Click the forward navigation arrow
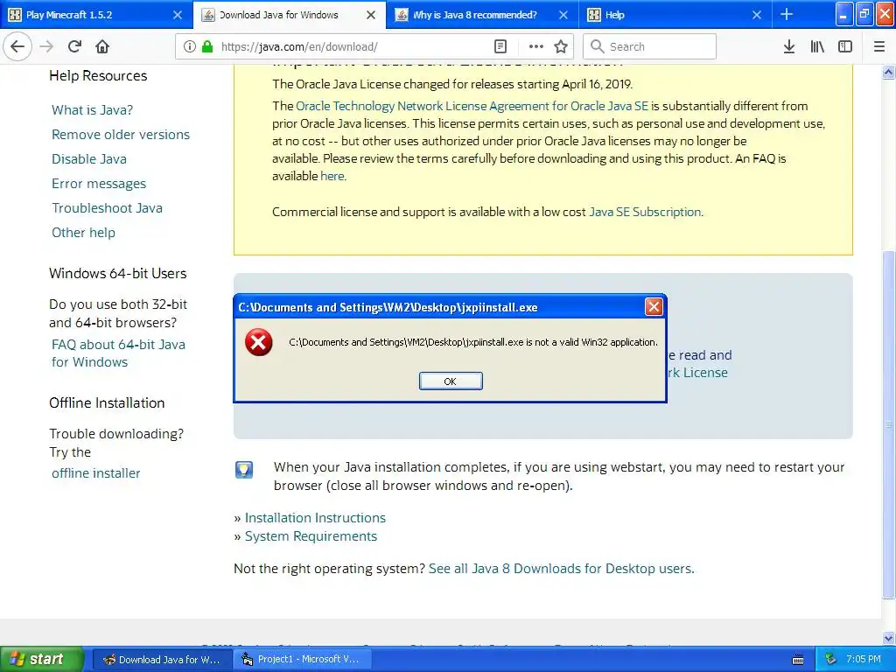This screenshot has height=672, width=896. (46, 46)
